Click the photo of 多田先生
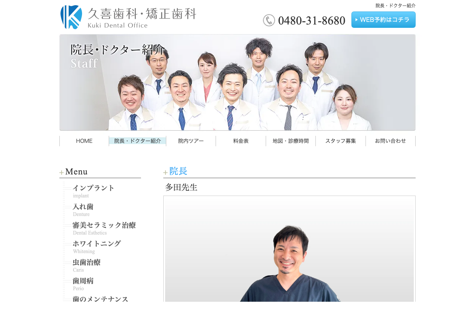The height and width of the screenshot is (334, 475). click(289, 249)
